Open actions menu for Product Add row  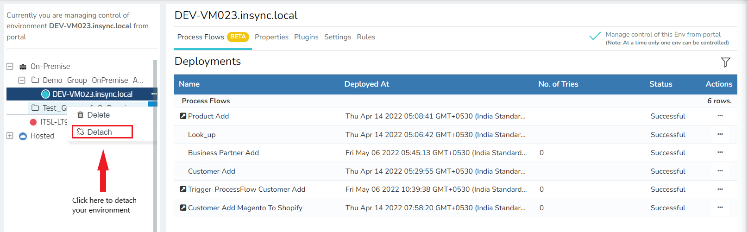pyautogui.click(x=720, y=116)
